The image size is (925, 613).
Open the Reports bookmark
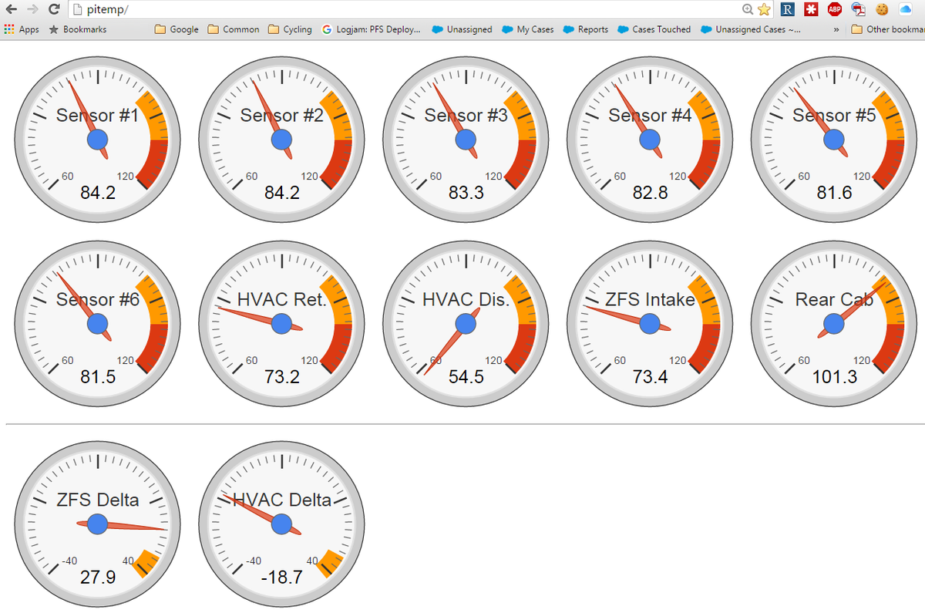[x=585, y=29]
